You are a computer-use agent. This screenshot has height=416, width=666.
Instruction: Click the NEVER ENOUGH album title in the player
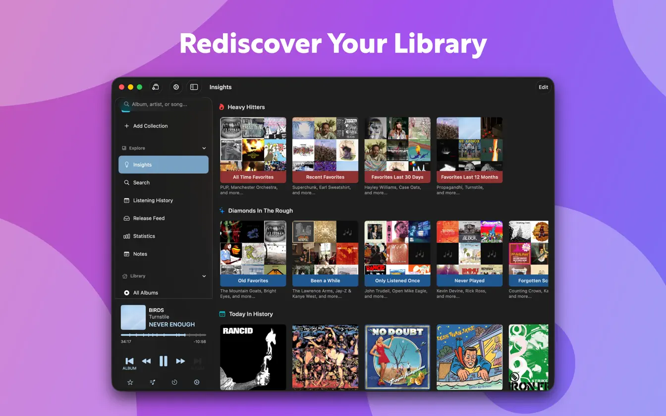pos(172,325)
